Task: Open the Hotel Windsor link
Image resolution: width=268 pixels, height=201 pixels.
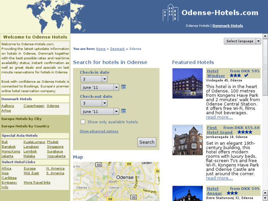Action: (216, 73)
